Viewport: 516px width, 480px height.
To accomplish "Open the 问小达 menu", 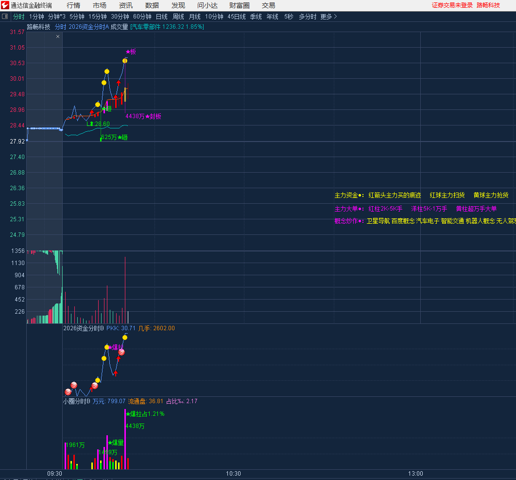I will coord(207,5).
